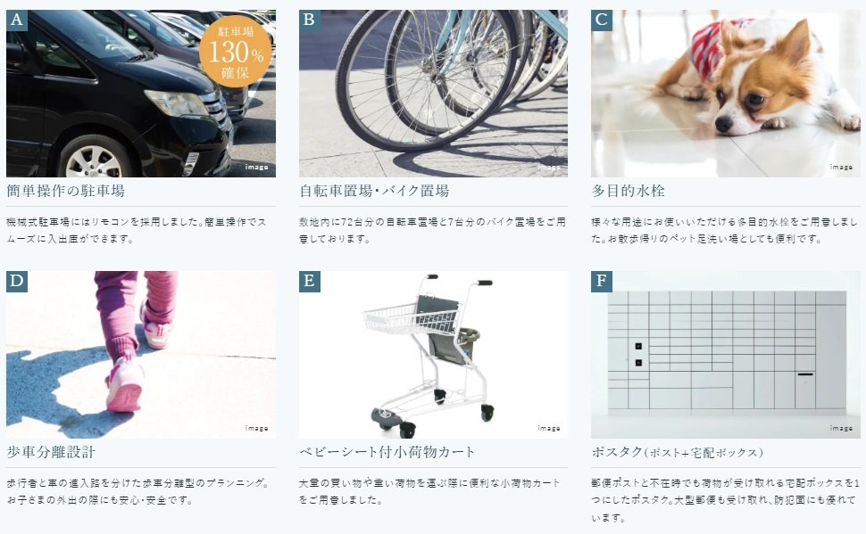Screen dimensions: 866x534
Task: Open the bicycle wheels photo
Action: (x=433, y=94)
